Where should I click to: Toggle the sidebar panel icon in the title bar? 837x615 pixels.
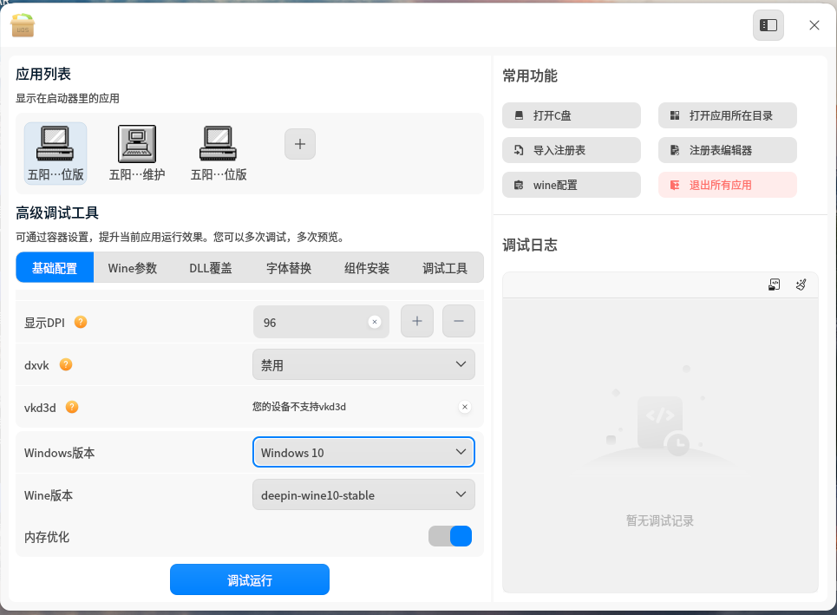(x=768, y=25)
